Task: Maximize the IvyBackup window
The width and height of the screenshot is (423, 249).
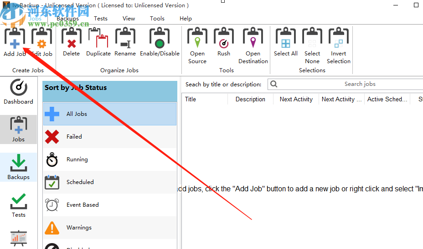Action: [x=416, y=5]
